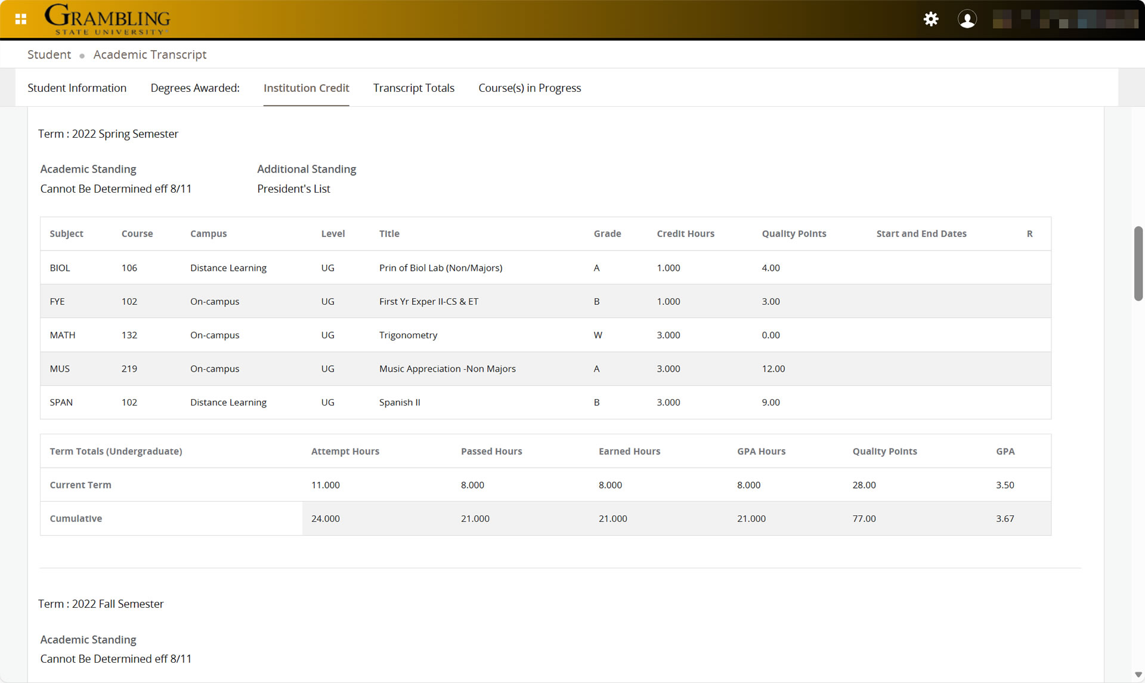
Task: Switch to the Student Information tab
Action: click(x=77, y=88)
